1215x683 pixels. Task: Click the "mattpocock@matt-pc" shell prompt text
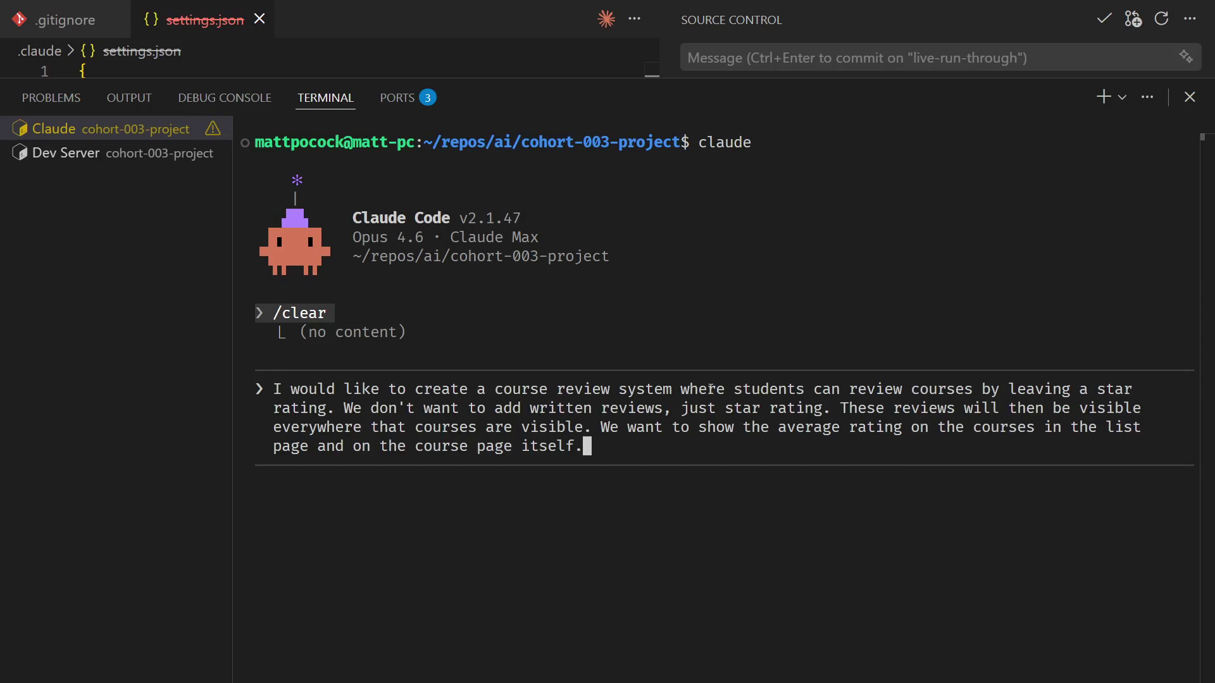[x=334, y=142]
